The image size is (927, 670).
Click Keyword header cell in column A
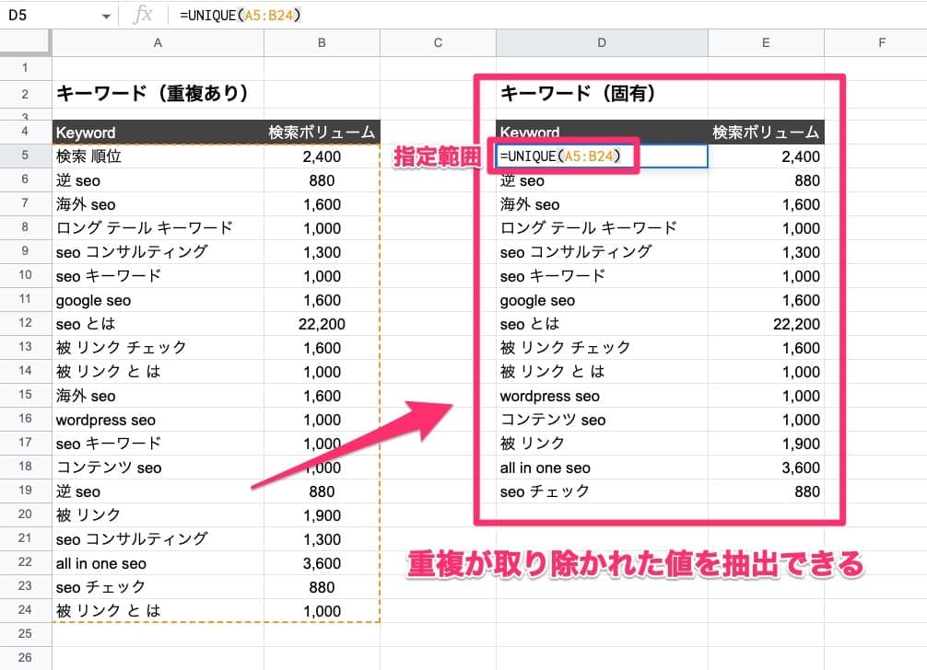[x=158, y=133]
